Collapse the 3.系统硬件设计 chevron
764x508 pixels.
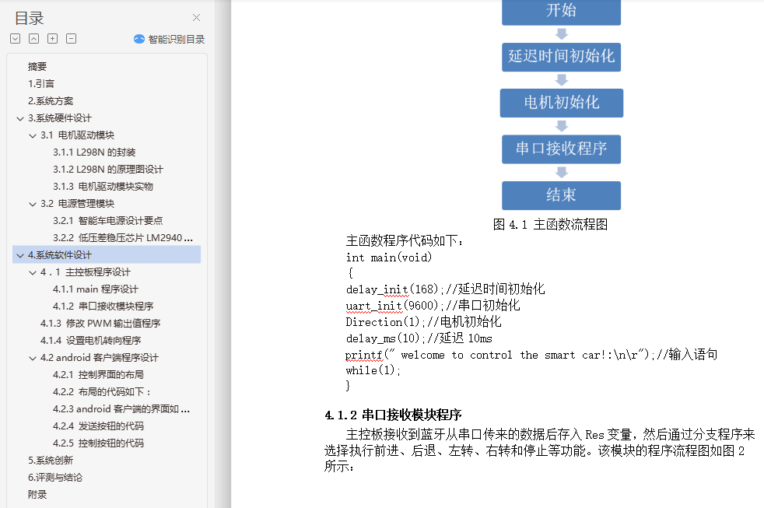(20, 118)
